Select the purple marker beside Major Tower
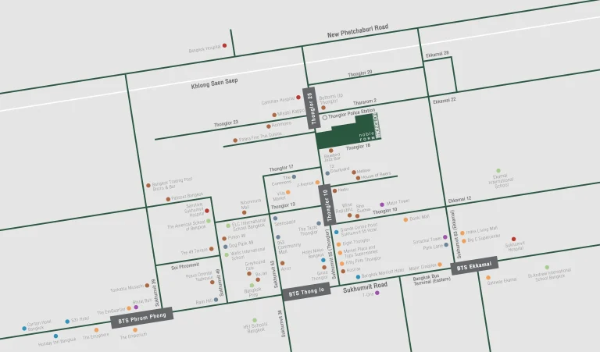The width and height of the screenshot is (600, 352). click(x=382, y=204)
